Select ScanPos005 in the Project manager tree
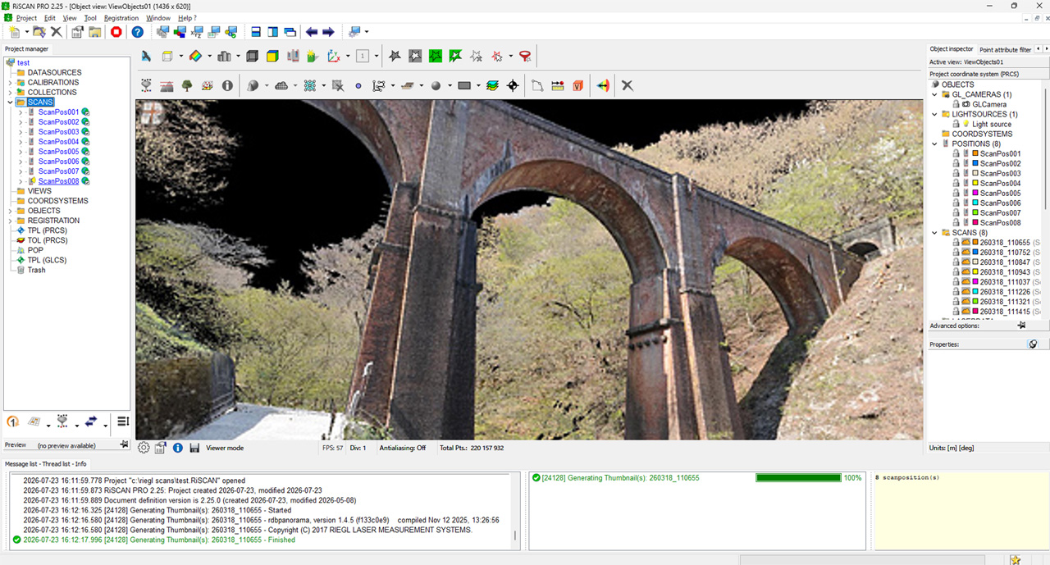1050x565 pixels. pyautogui.click(x=58, y=152)
